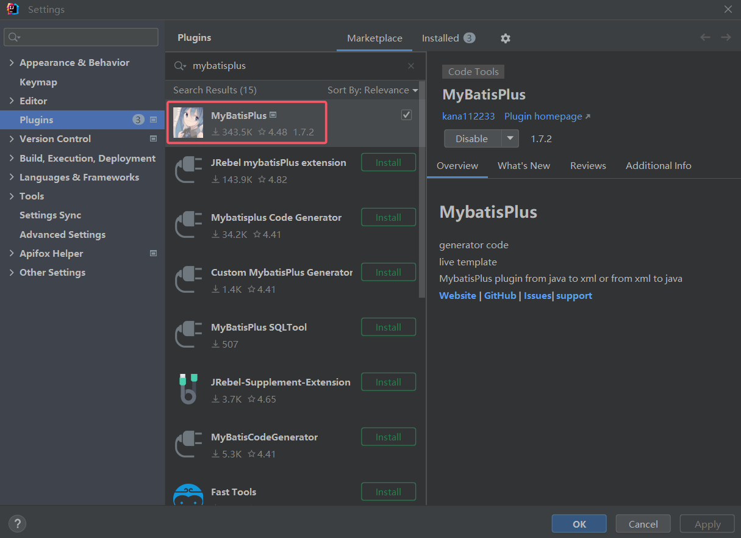
Task: Open the Additional Info tab
Action: point(659,165)
